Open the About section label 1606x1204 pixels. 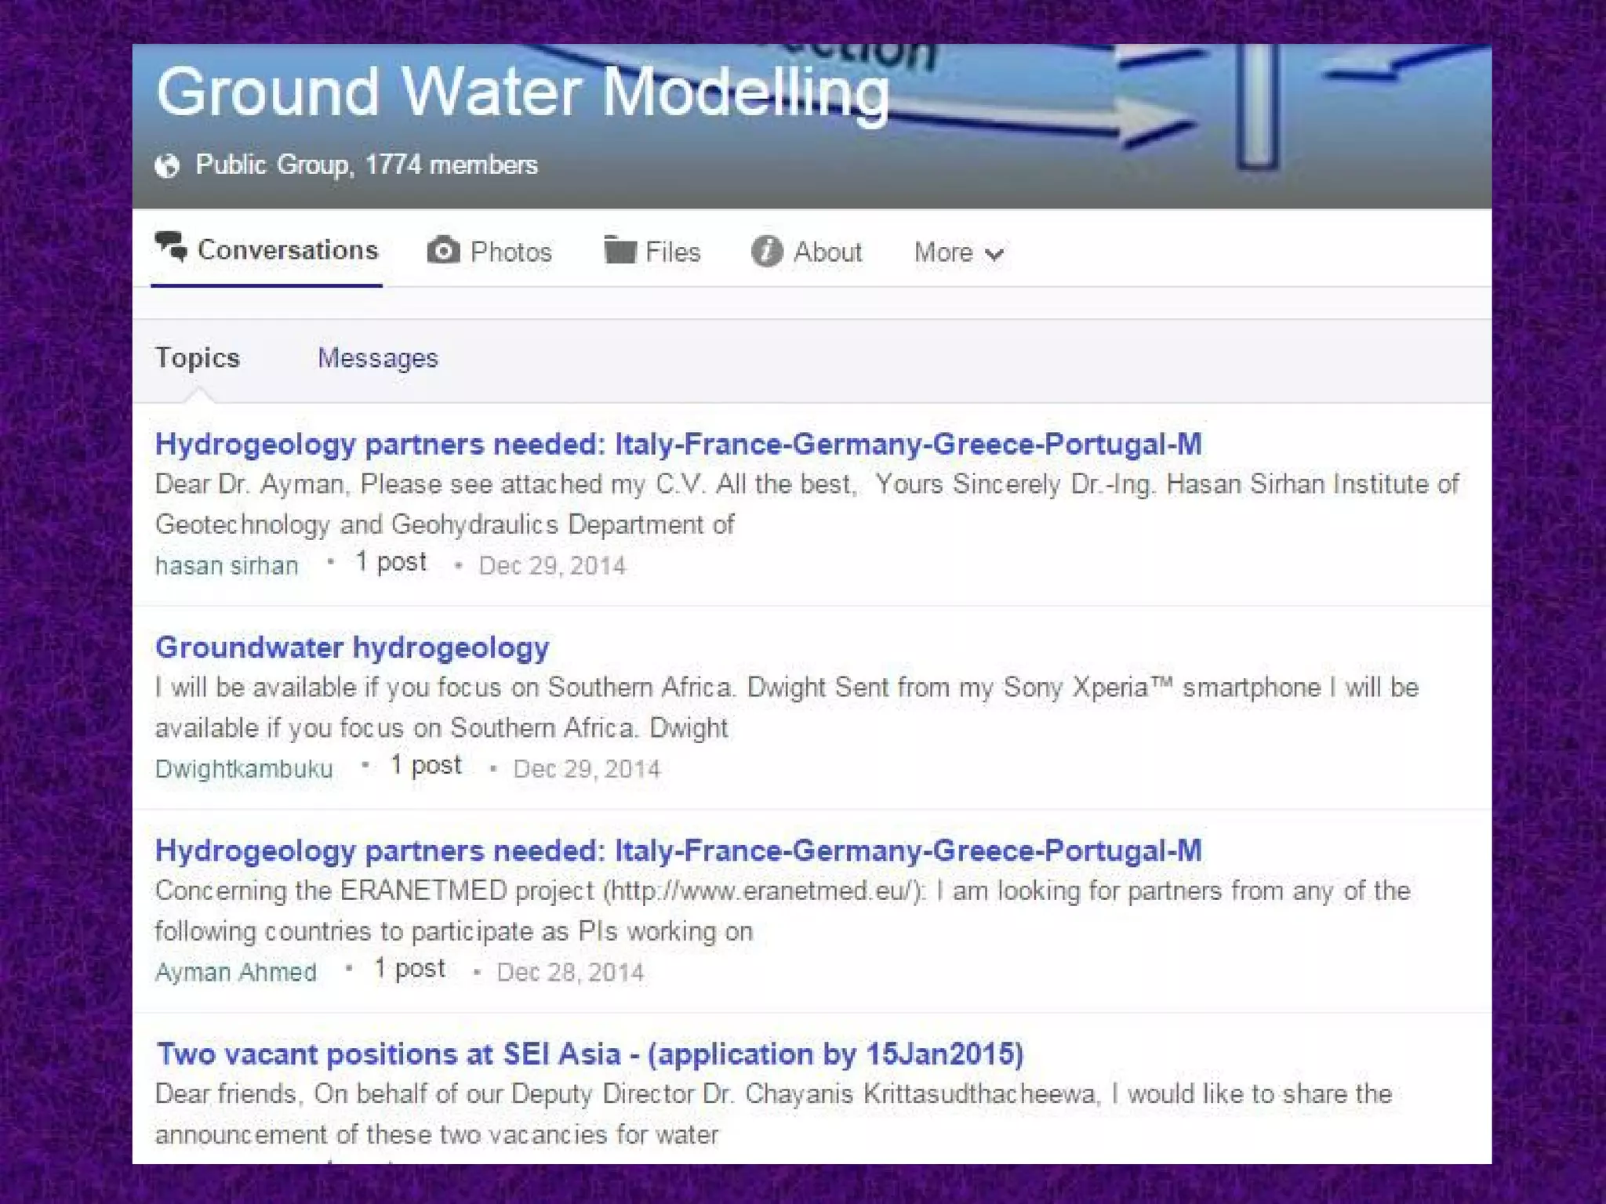point(827,252)
